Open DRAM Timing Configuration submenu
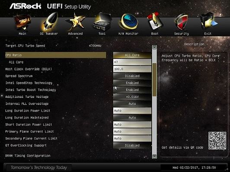This screenshot has height=172, width=230. (x=28, y=156)
